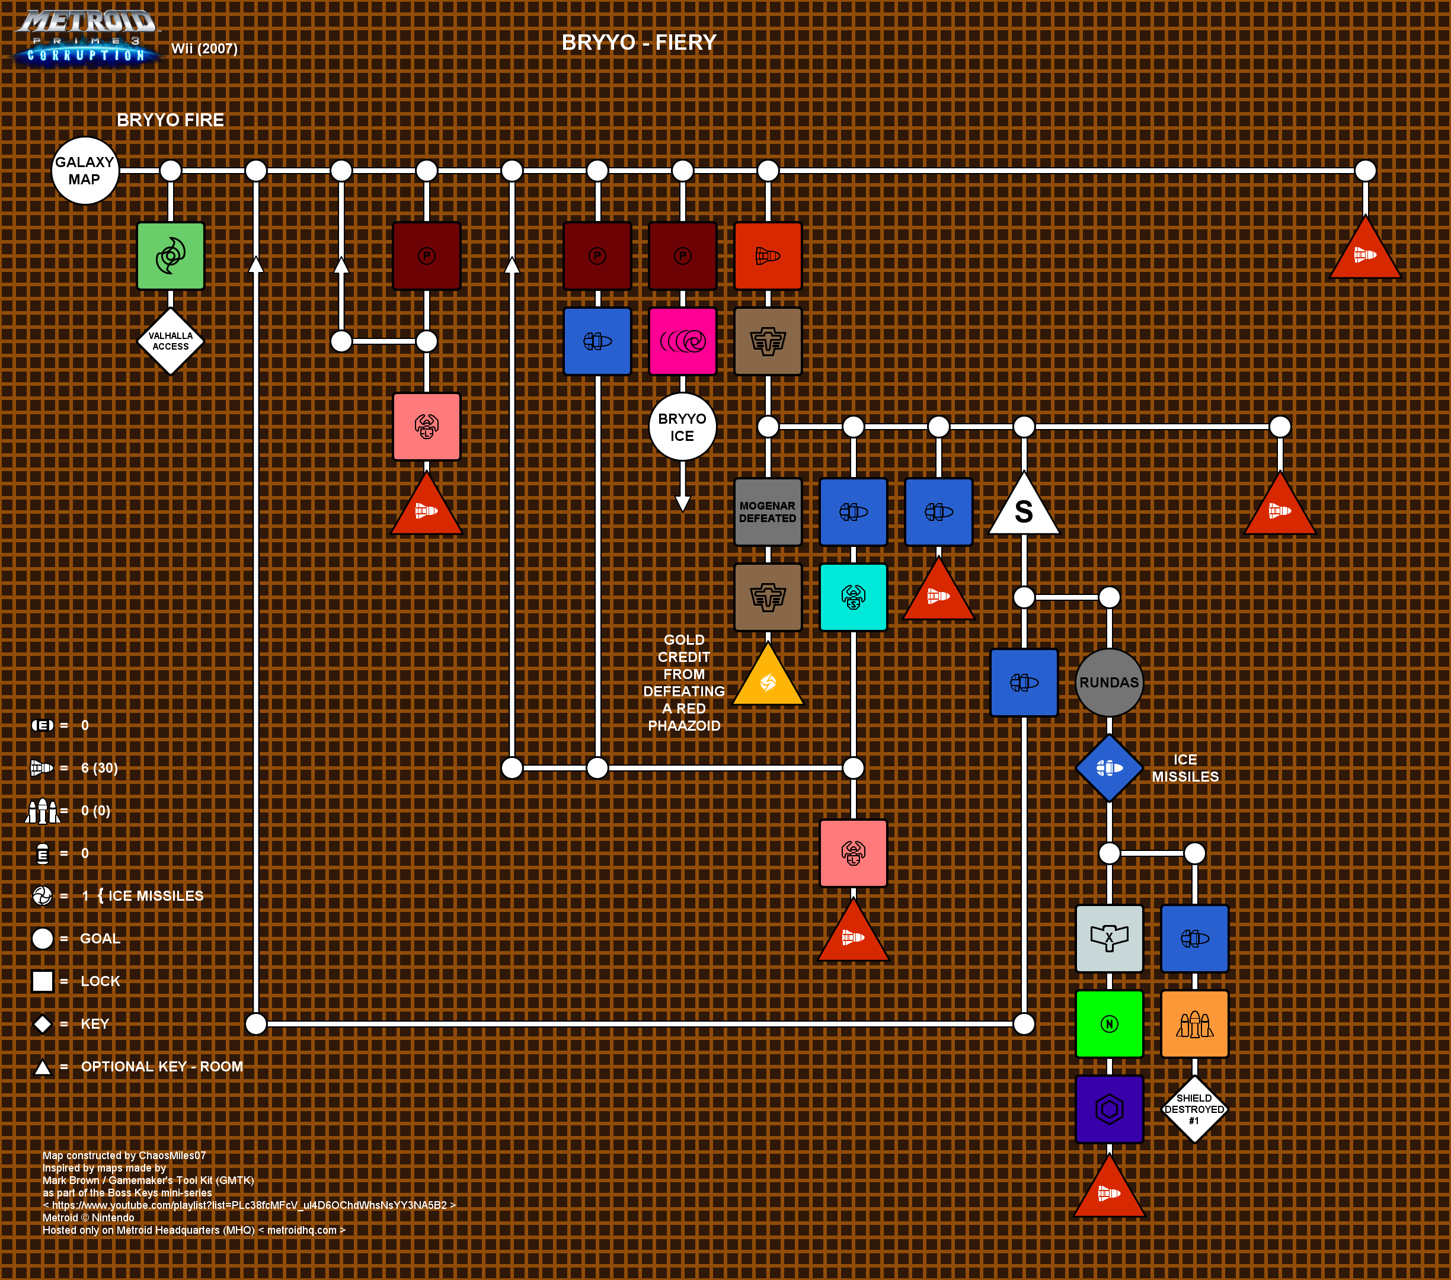Image resolution: width=1451 pixels, height=1280 pixels.
Task: Click the GOLD CREDIT FROM DEFEATING A RED PHAAZOID note
Action: point(685,683)
